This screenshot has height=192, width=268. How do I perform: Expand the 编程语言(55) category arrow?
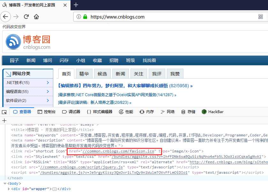48,92
